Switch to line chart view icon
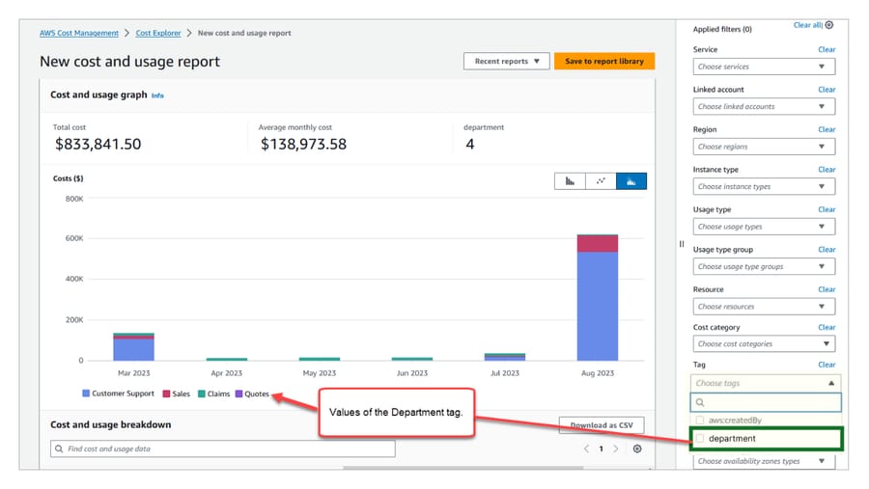 [x=601, y=181]
